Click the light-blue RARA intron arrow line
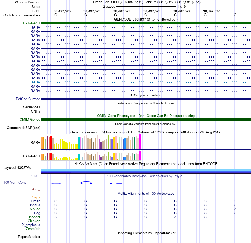Screen dimensions: 251x243 (146, 82)
